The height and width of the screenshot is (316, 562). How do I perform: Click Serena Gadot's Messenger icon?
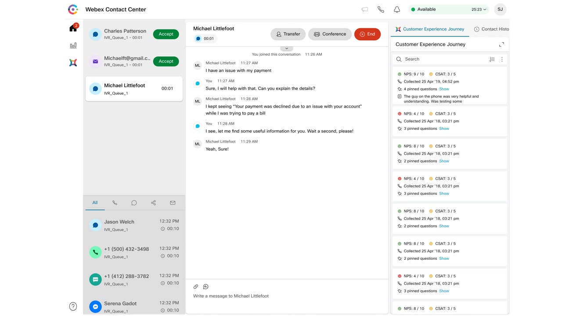click(95, 307)
